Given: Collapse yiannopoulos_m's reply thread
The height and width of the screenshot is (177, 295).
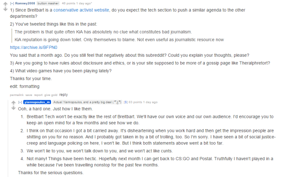Looking at the screenshot, I should (20, 102).
